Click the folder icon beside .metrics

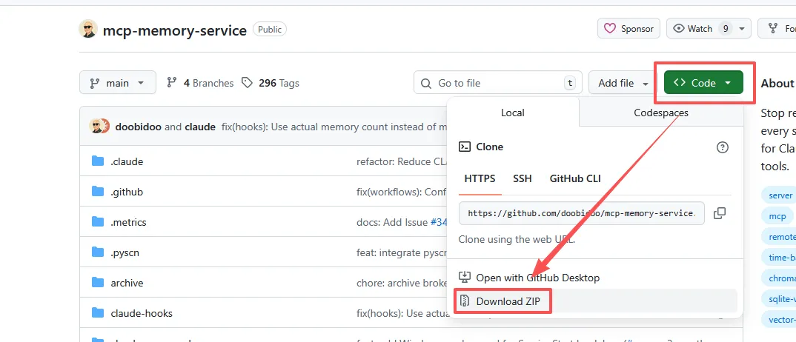pos(98,222)
